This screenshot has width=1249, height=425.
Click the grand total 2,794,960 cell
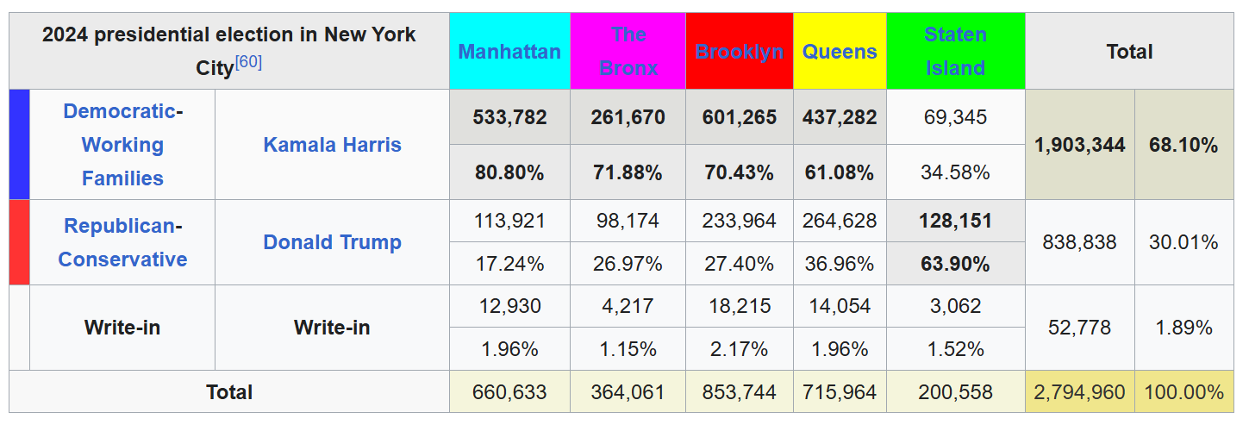click(x=1079, y=392)
